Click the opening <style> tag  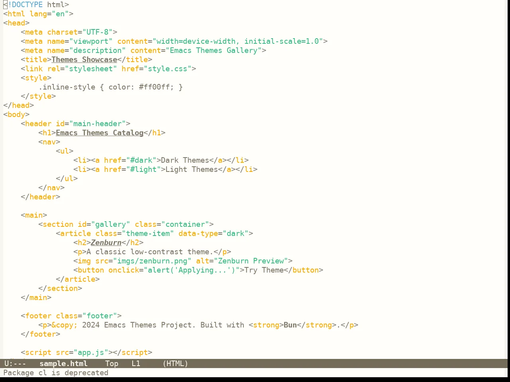[36, 78]
